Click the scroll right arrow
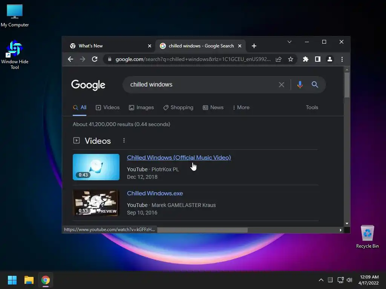The width and height of the screenshot is (386, 289). 340,230
